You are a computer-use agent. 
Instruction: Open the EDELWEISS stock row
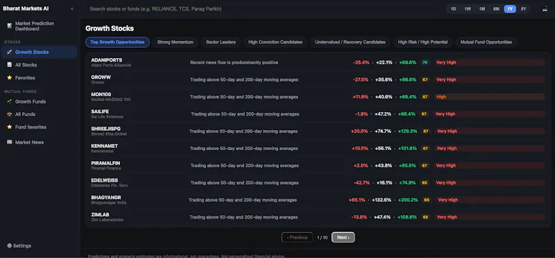click(x=318, y=183)
